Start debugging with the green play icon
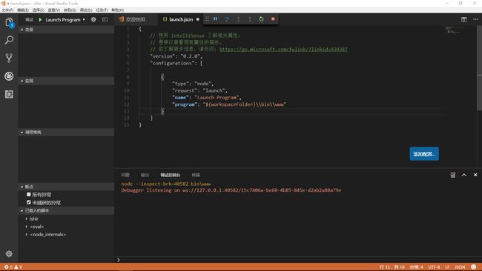Image resolution: width=482 pixels, height=271 pixels. tap(40, 20)
